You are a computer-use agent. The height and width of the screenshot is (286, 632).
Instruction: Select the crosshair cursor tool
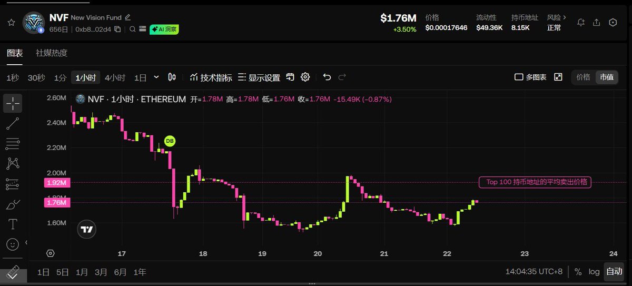point(13,104)
